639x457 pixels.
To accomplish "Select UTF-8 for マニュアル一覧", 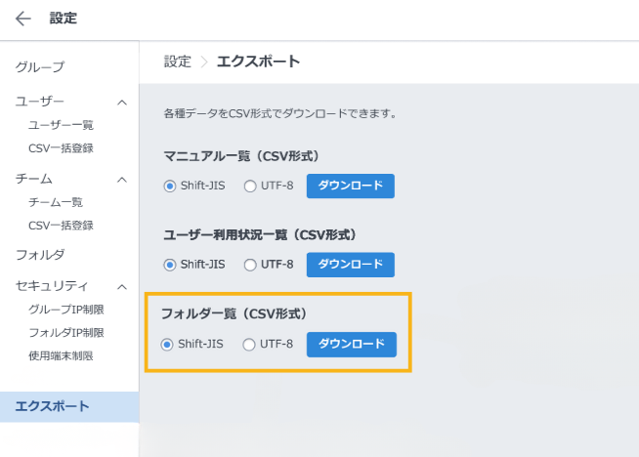I will pyautogui.click(x=250, y=186).
